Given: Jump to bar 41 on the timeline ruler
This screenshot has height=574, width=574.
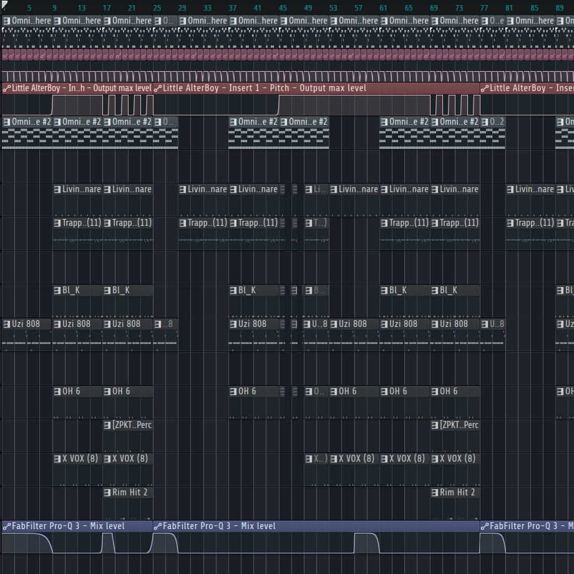Looking at the screenshot, I should point(258,7).
